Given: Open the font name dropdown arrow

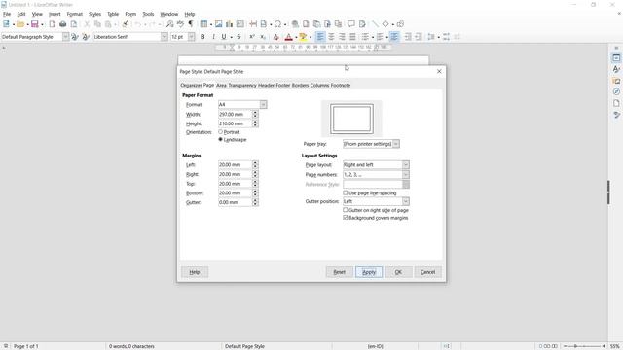Looking at the screenshot, I should click(x=165, y=37).
